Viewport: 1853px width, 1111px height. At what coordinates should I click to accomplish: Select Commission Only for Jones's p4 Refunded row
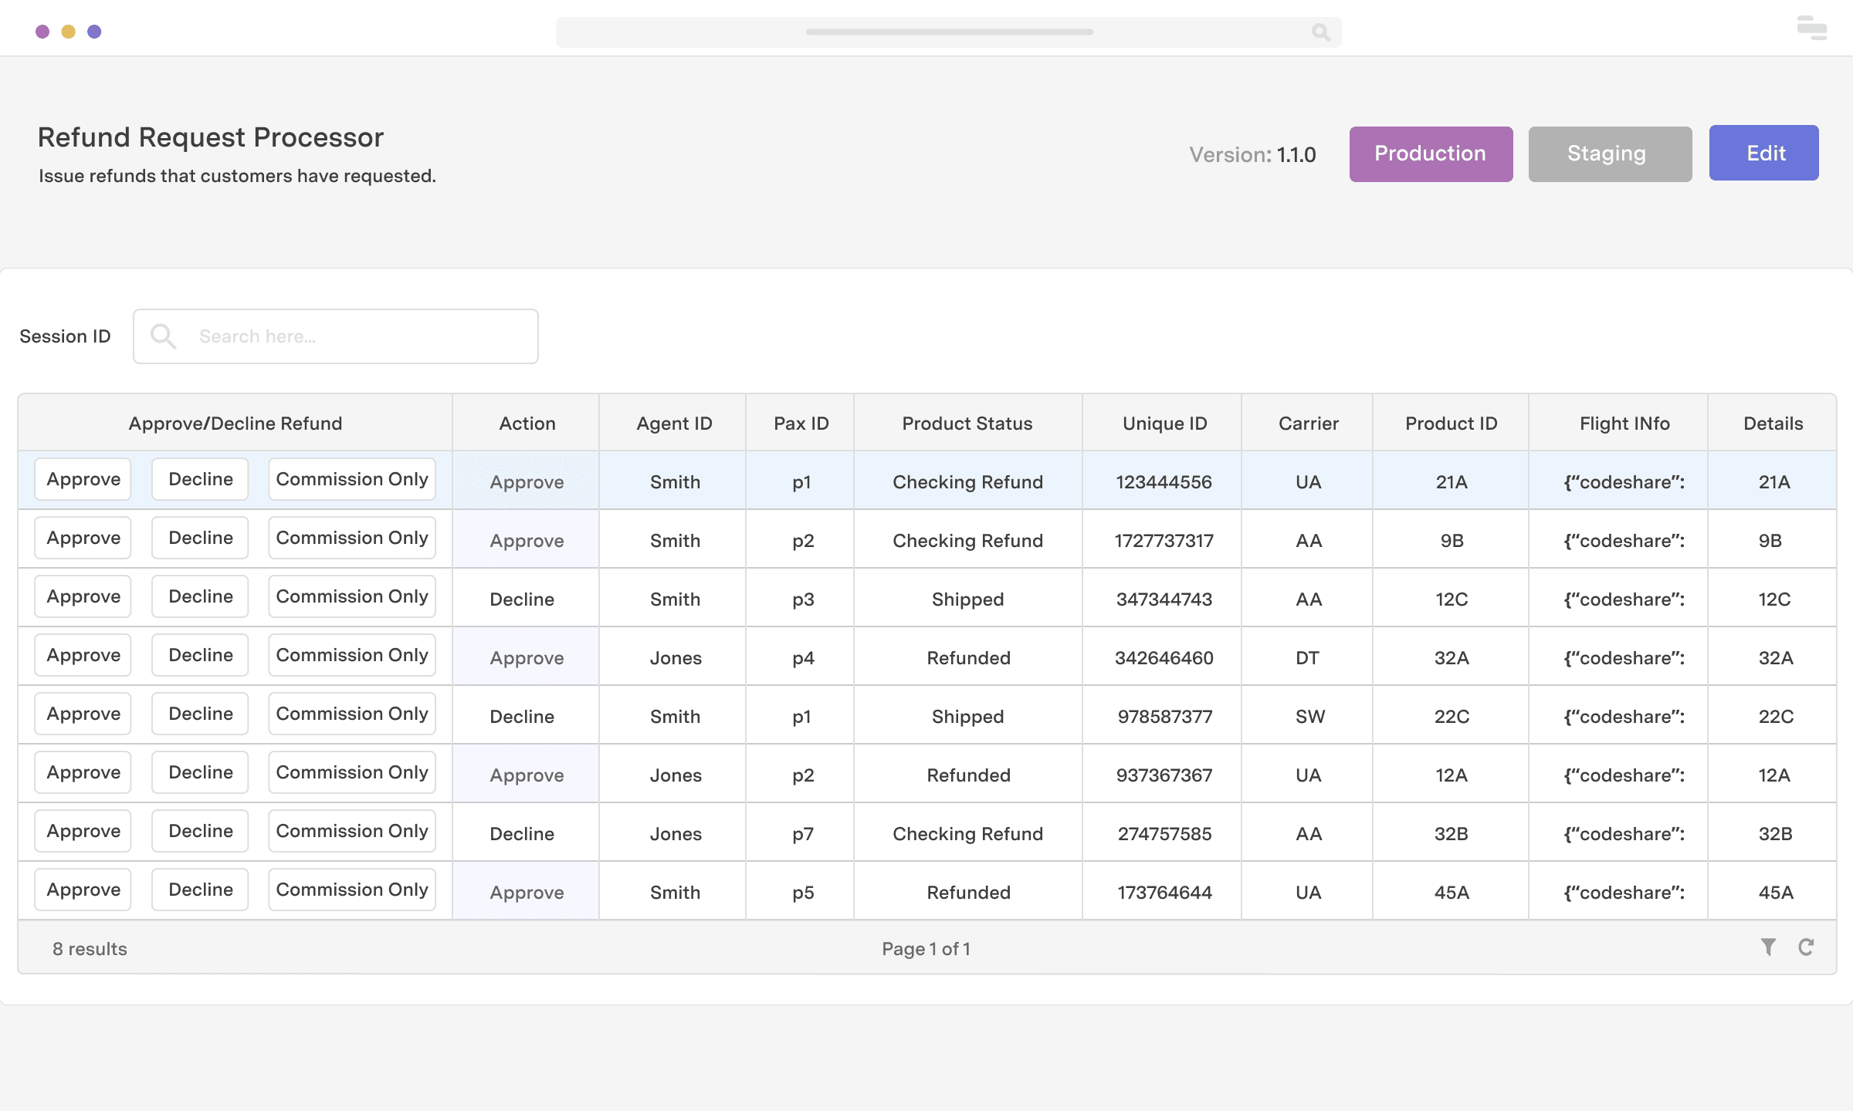pyautogui.click(x=352, y=654)
